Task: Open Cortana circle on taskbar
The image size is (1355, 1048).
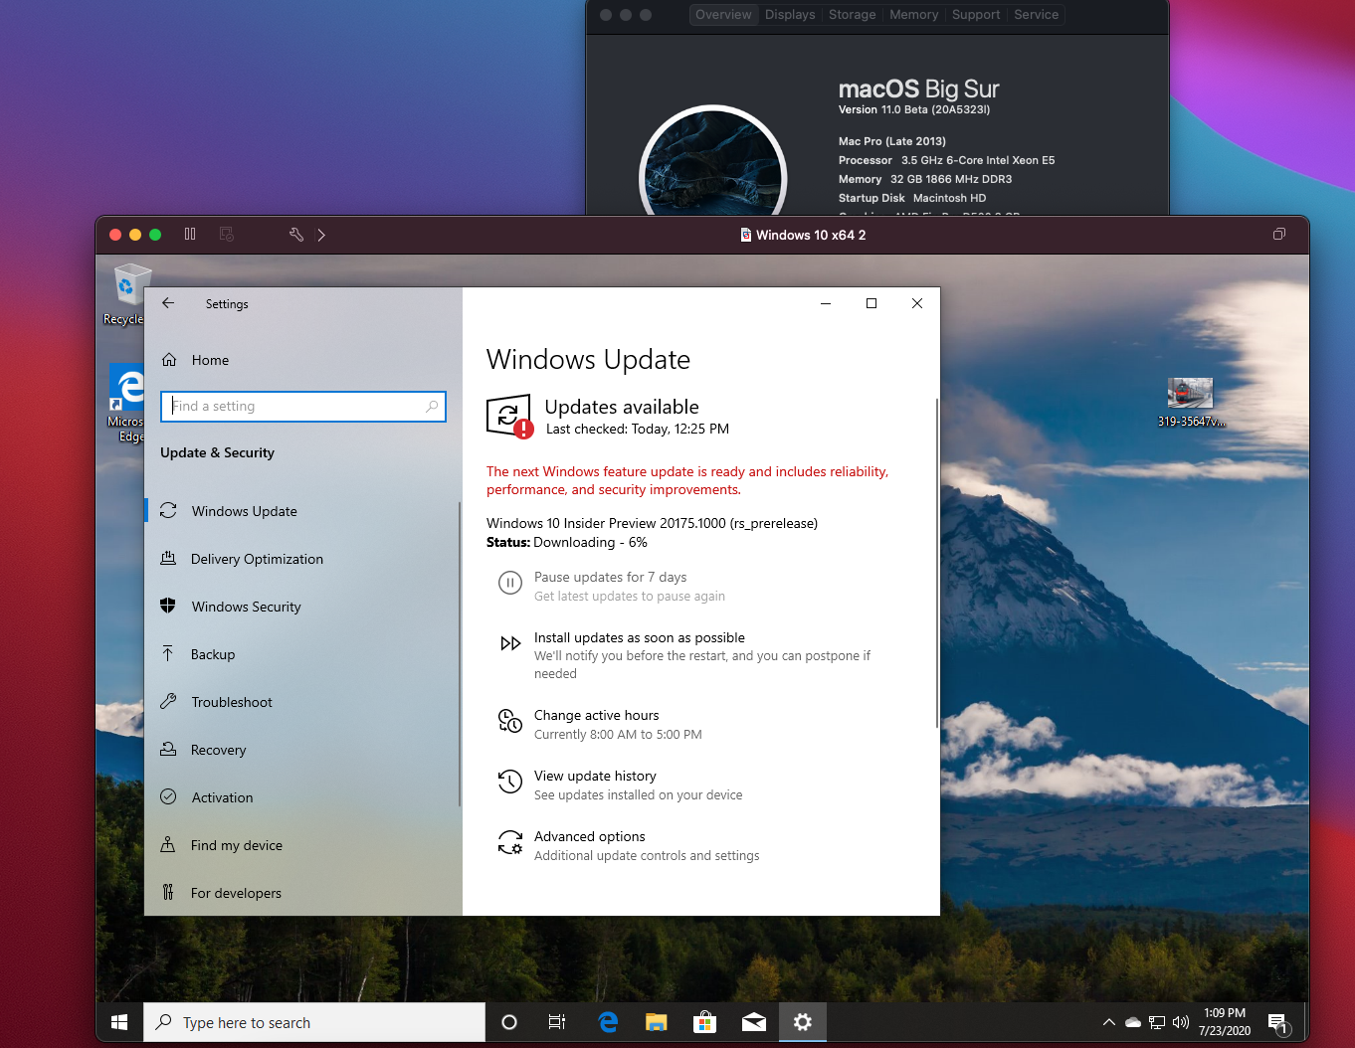Action: point(509,1022)
